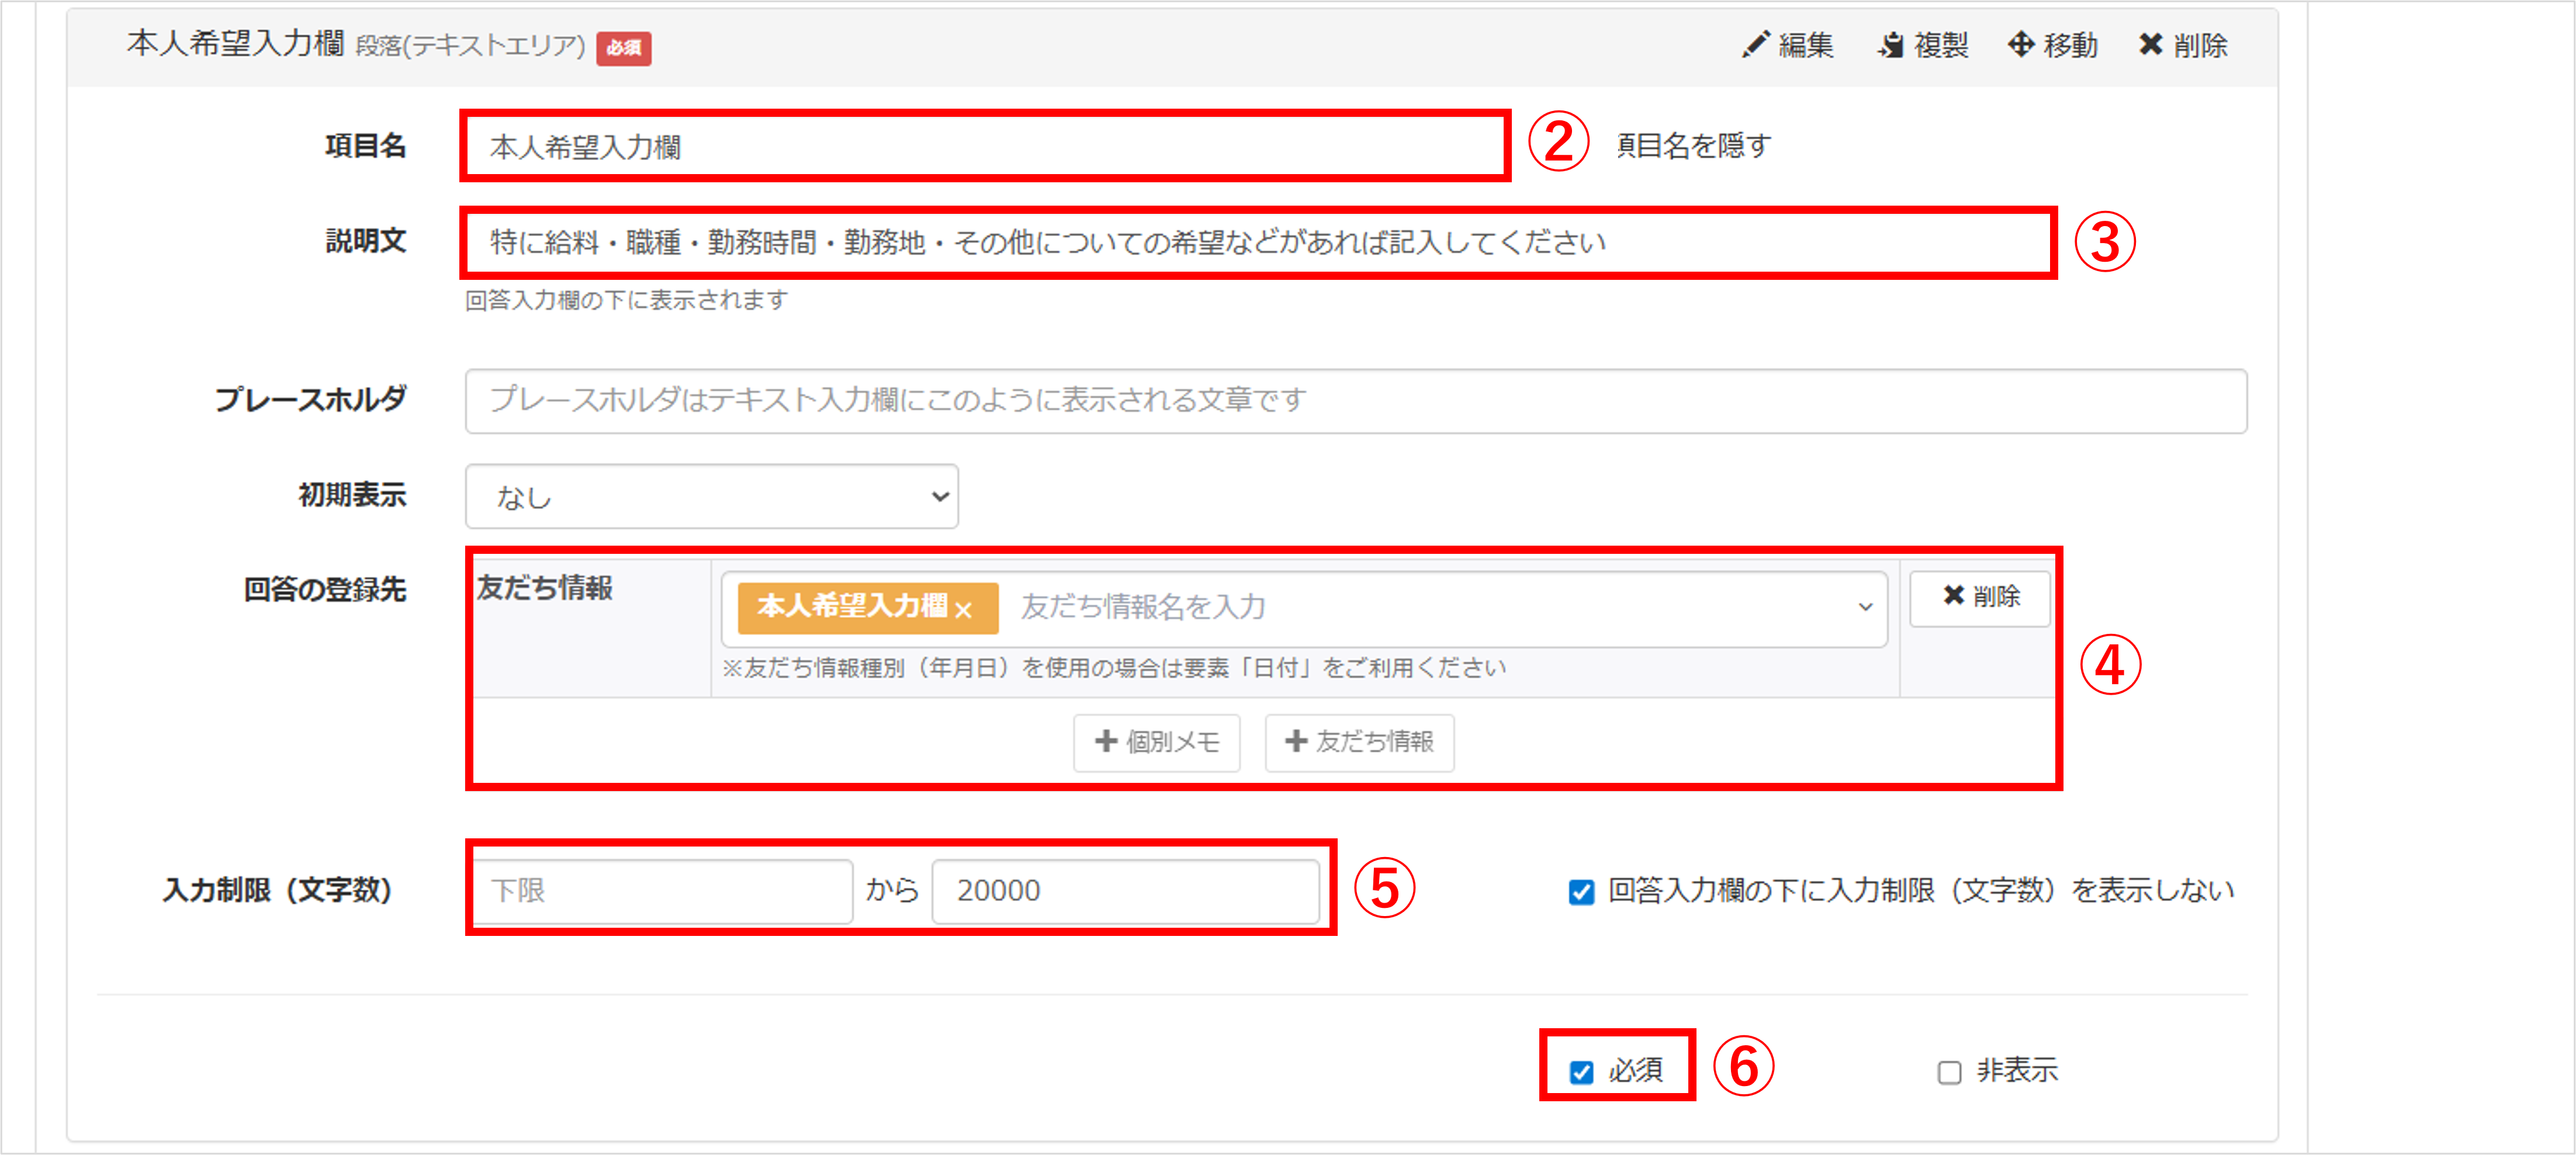The image size is (2576, 1155).
Task: Click the header 削除 X icon
Action: [x=2150, y=45]
